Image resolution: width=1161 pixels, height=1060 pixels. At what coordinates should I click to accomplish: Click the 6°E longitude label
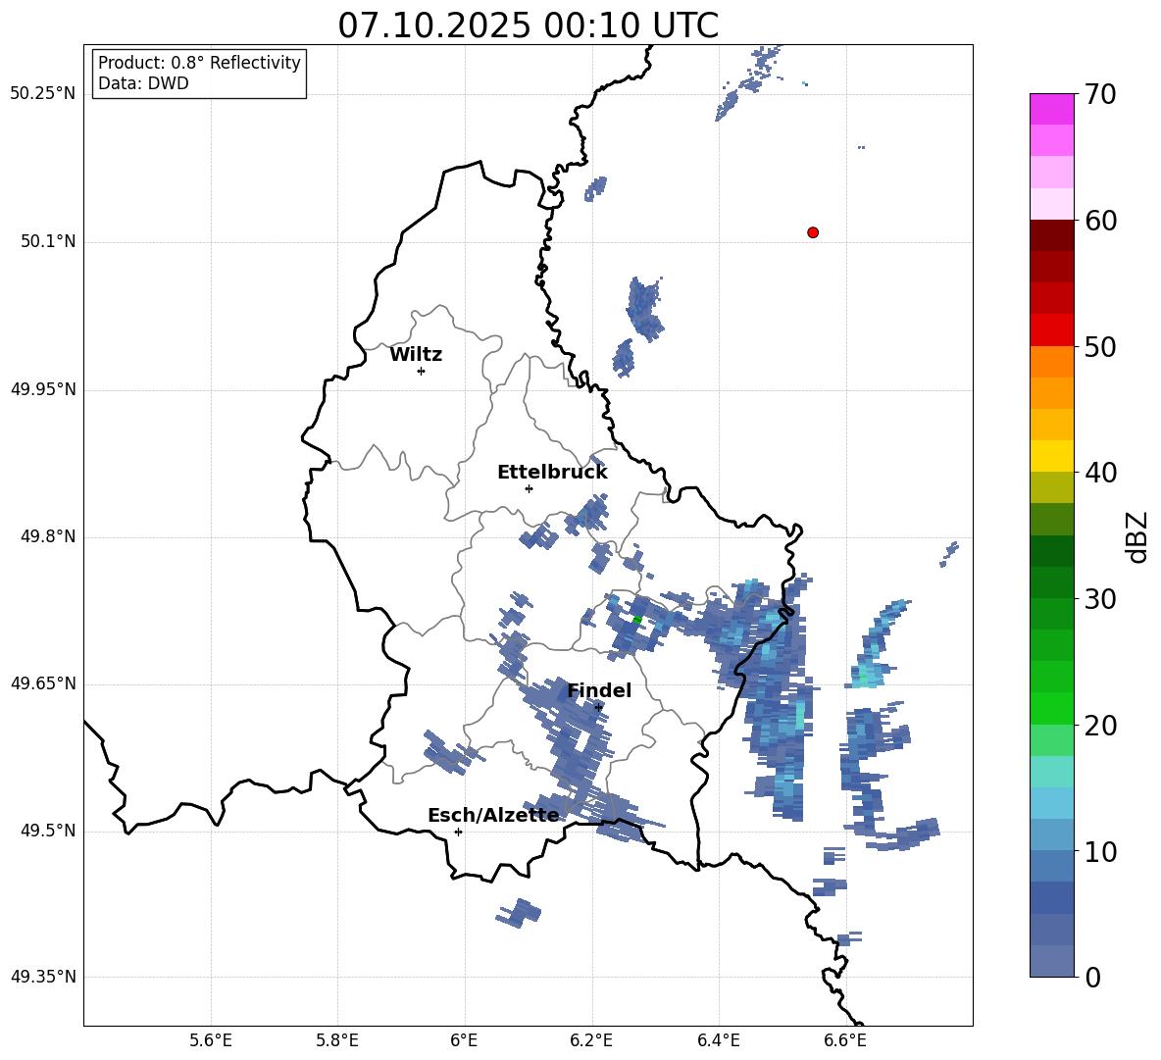click(x=464, y=1040)
